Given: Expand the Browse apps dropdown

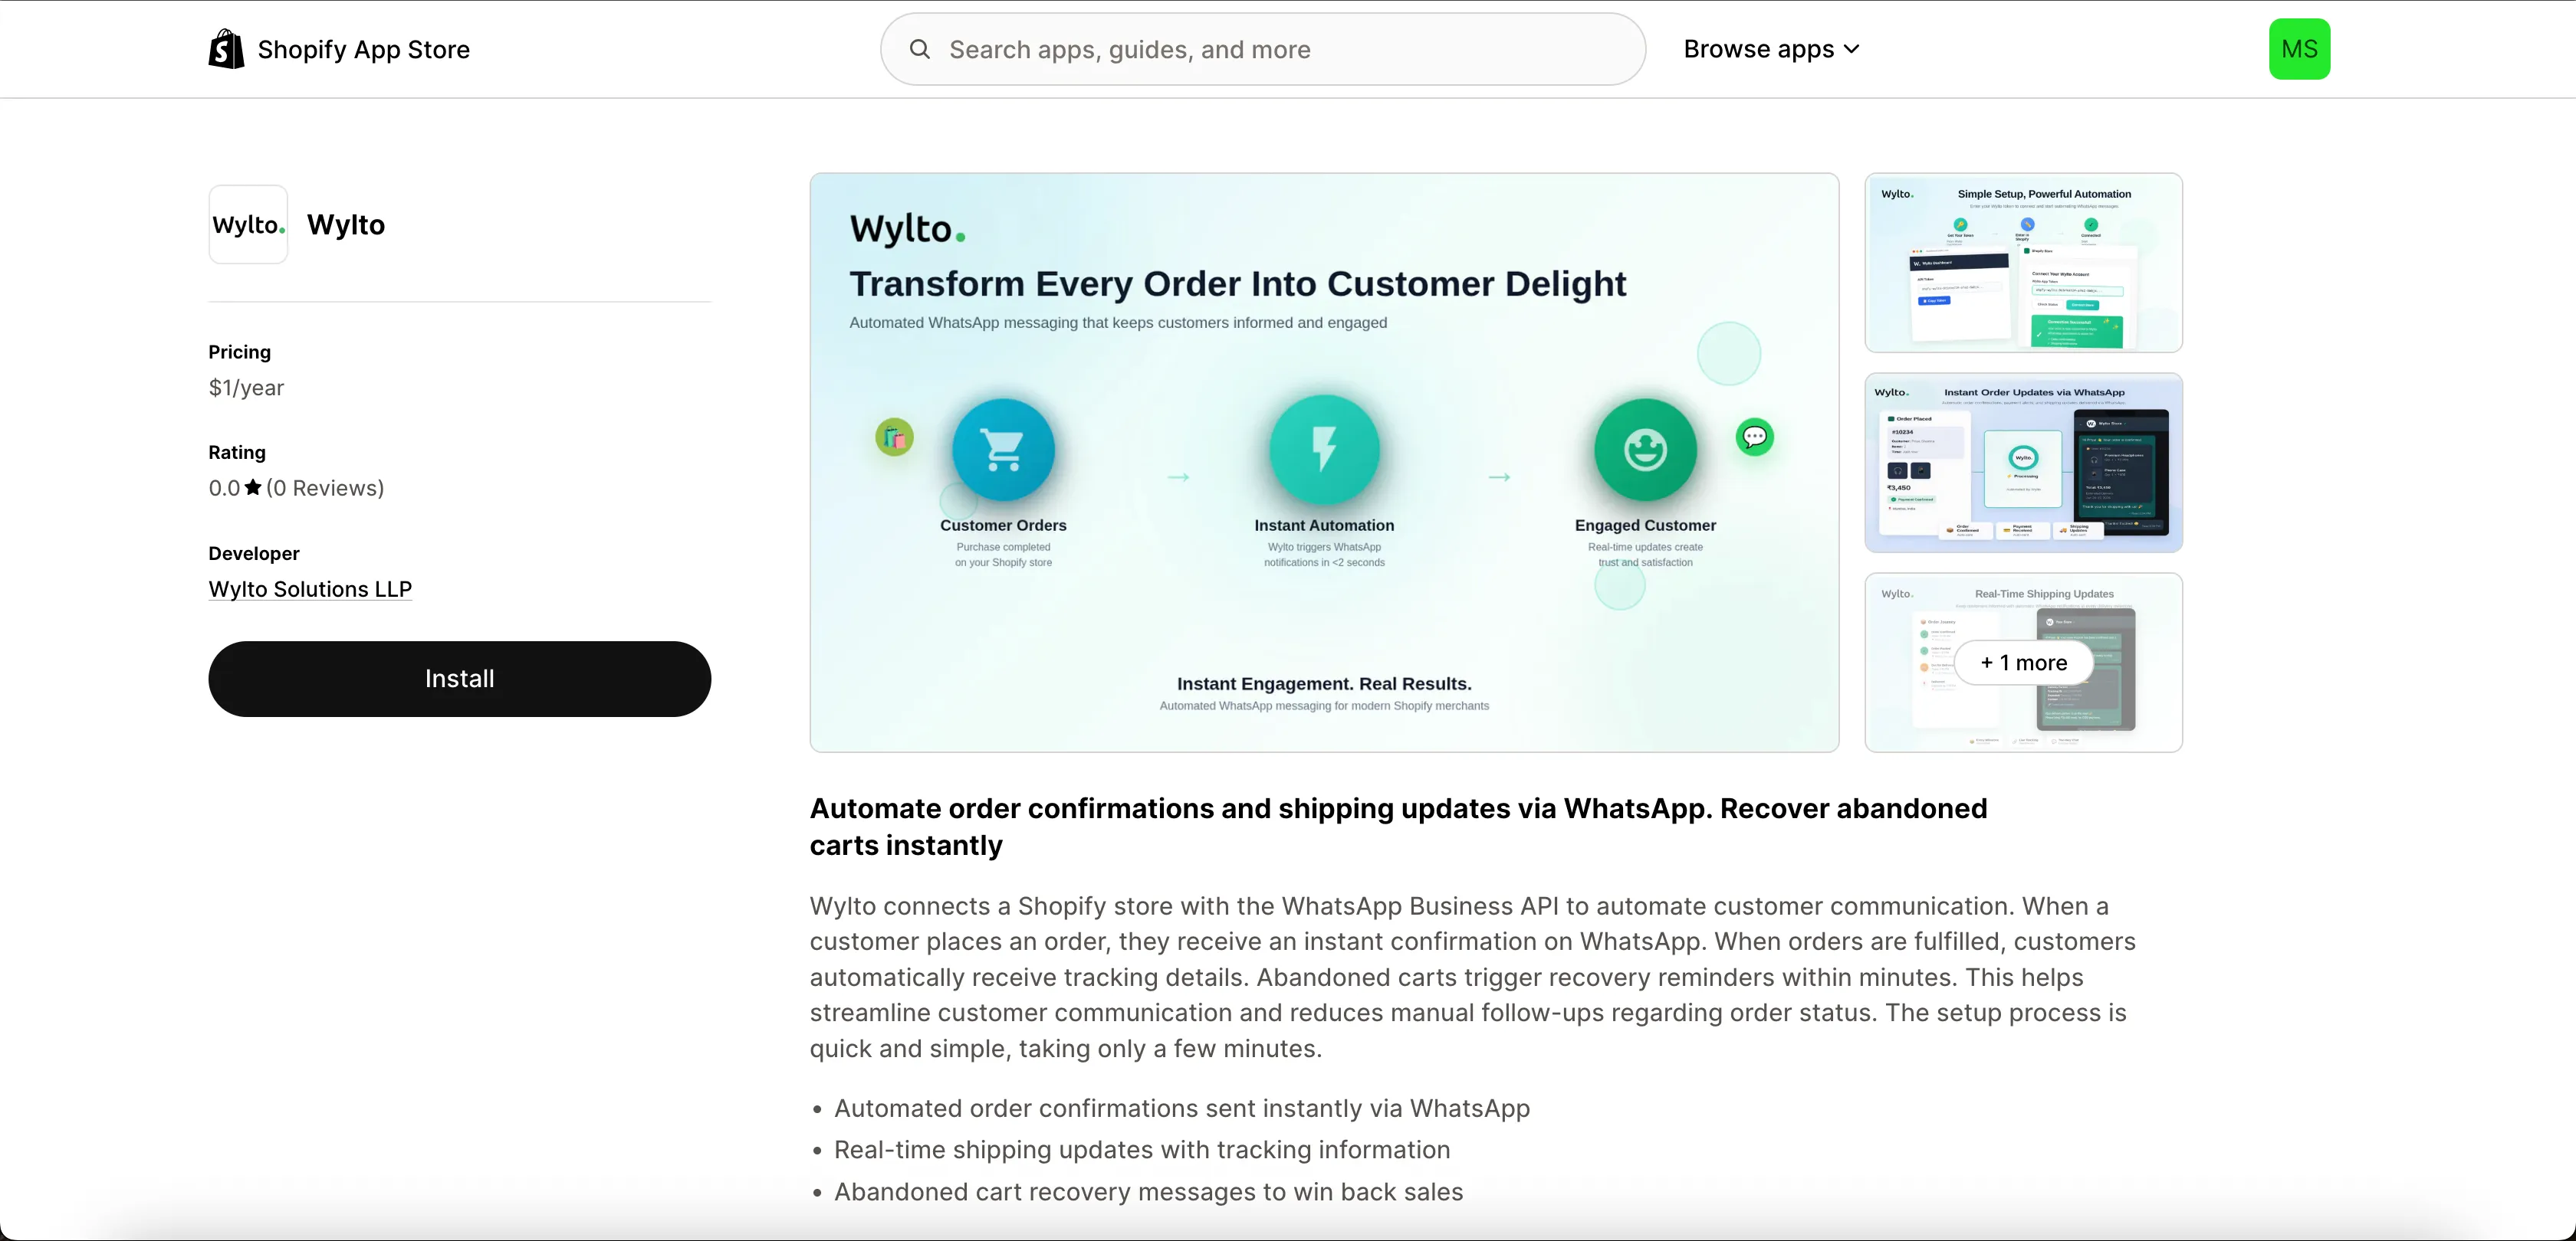Looking at the screenshot, I should pos(1771,49).
